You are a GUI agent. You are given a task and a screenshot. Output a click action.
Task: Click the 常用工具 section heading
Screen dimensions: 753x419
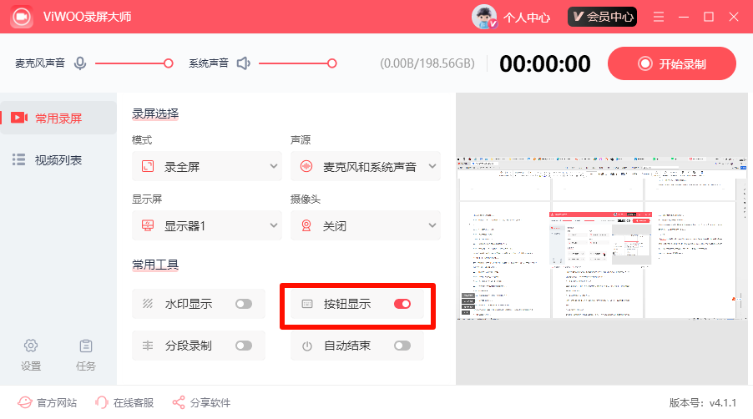click(155, 265)
